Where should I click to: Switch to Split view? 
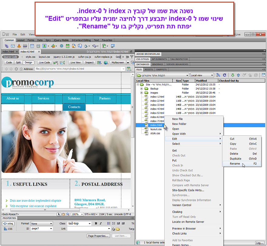coord(19,62)
